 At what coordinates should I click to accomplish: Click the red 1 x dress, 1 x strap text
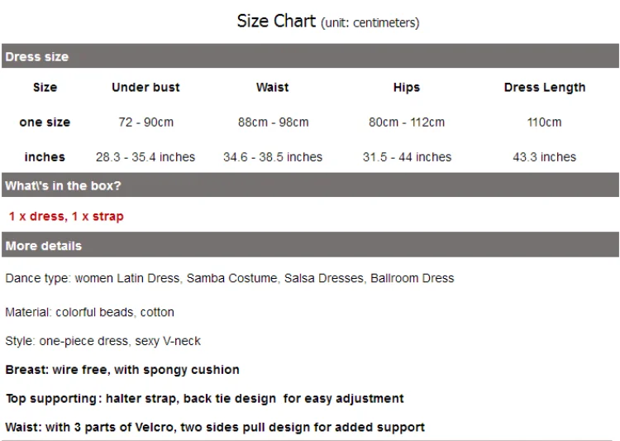click(x=66, y=217)
